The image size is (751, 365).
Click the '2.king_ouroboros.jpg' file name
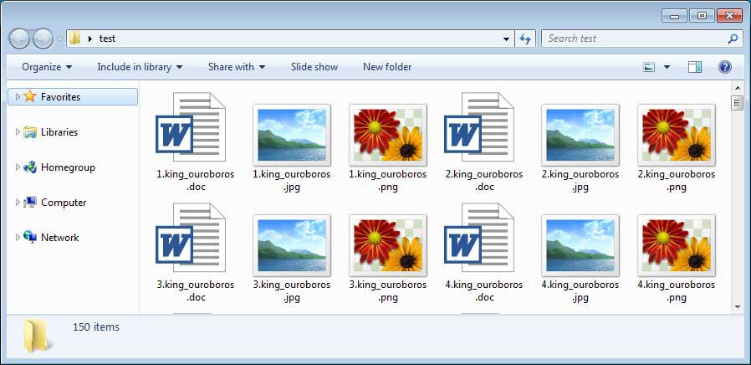point(580,180)
